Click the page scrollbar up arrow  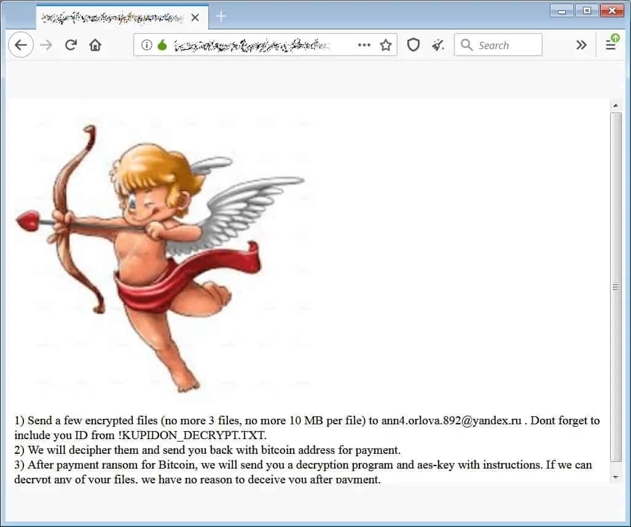pos(615,106)
